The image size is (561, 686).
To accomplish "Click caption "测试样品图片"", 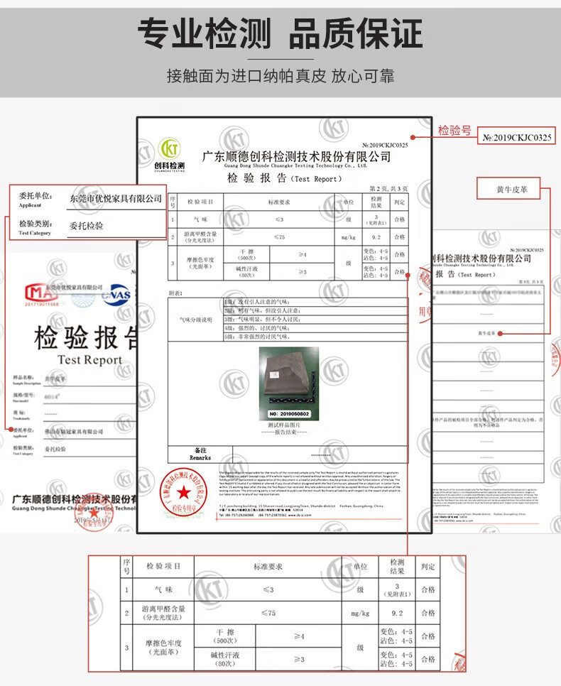I will tap(285, 425).
